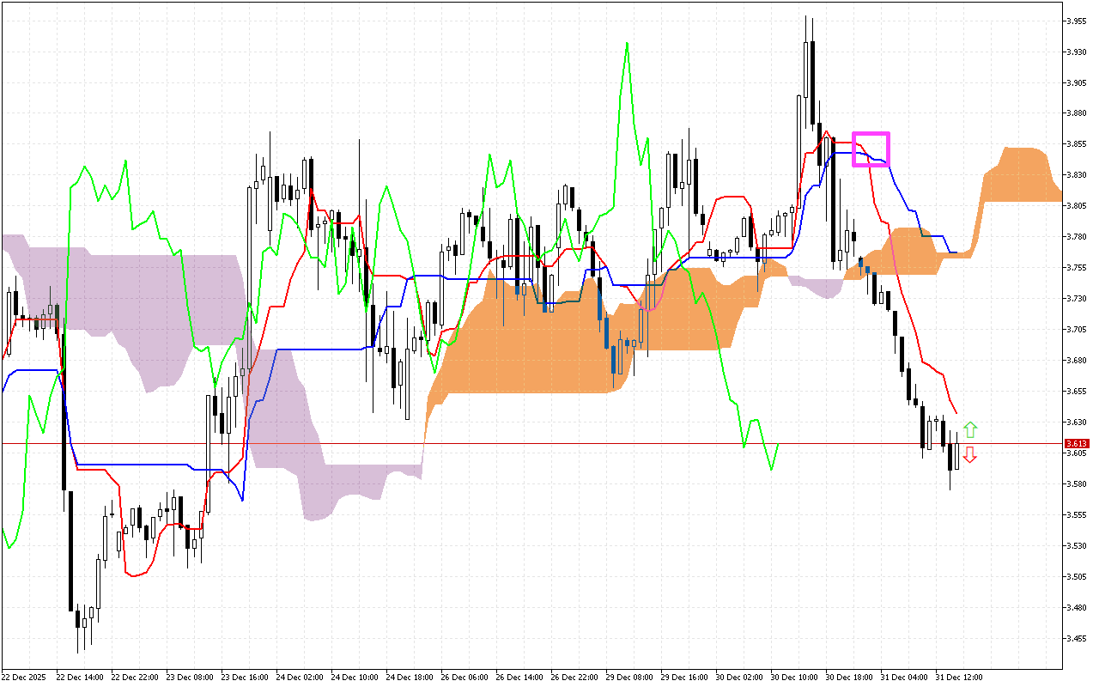The width and height of the screenshot is (1099, 687).
Task: Click the green up arrow icon
Action: coord(969,429)
